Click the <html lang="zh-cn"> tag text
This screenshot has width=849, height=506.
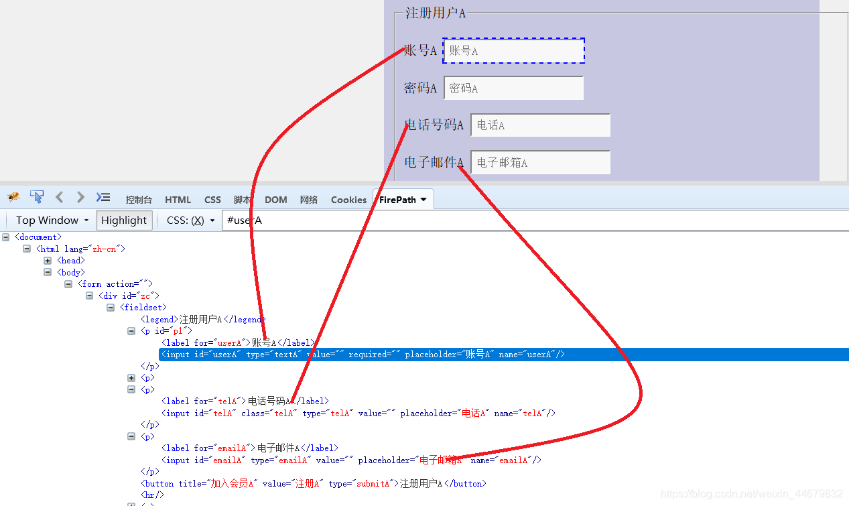coord(80,249)
